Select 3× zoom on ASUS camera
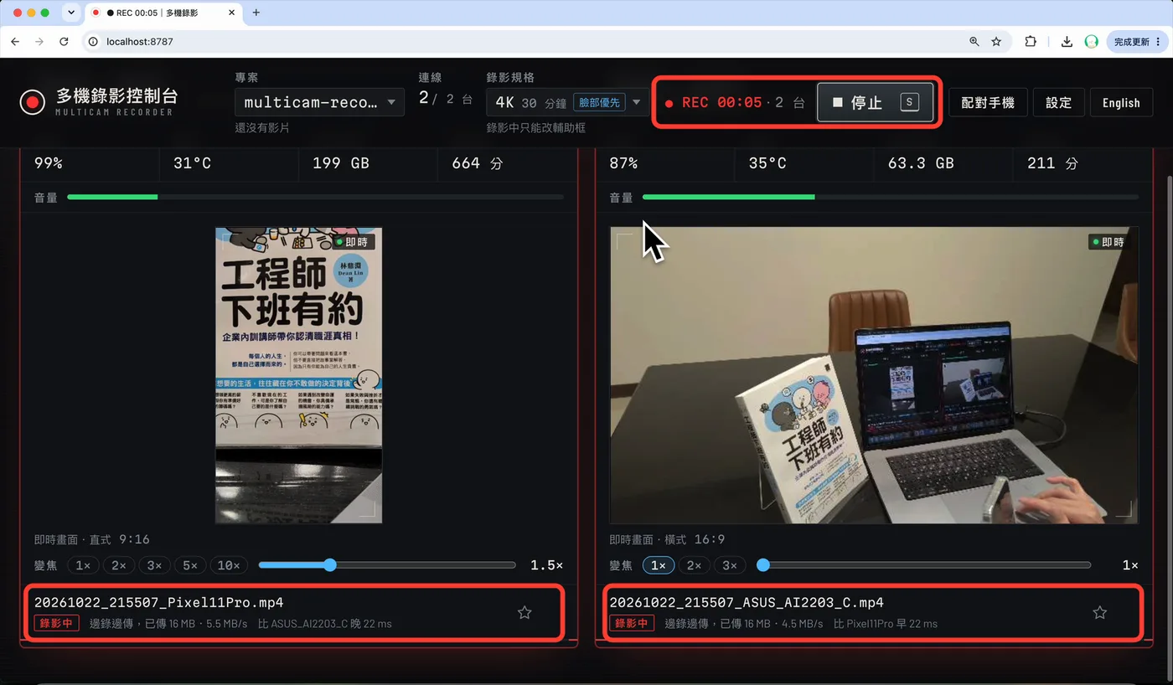Screen dimensions: 1173x685 pos(729,565)
